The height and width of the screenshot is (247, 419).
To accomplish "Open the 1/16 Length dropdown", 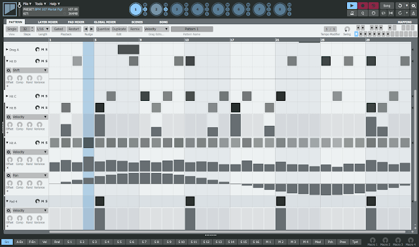I will tap(43, 29).
